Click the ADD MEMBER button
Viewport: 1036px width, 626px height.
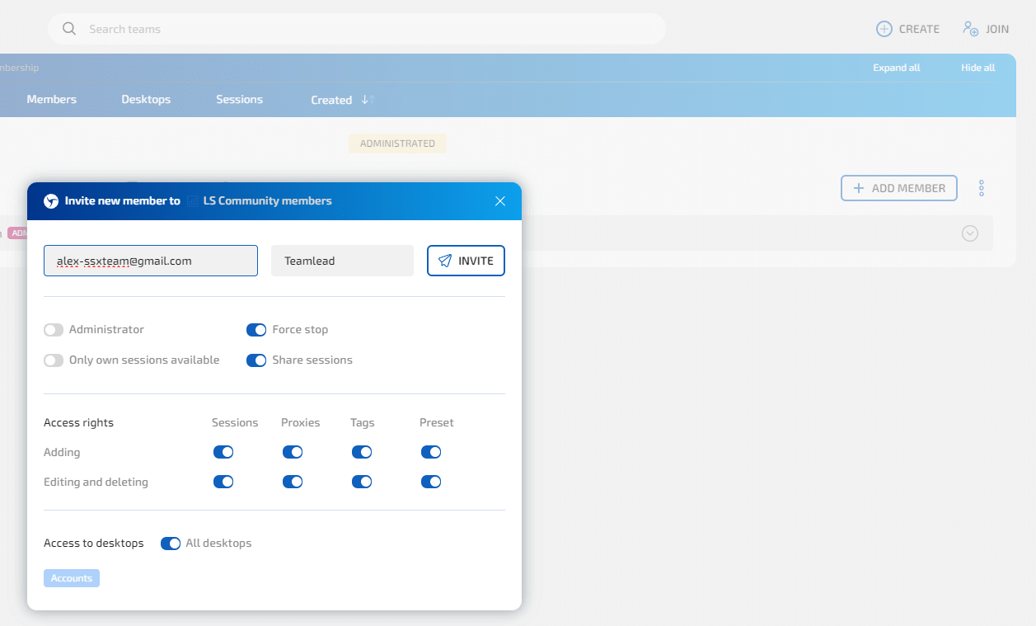898,188
